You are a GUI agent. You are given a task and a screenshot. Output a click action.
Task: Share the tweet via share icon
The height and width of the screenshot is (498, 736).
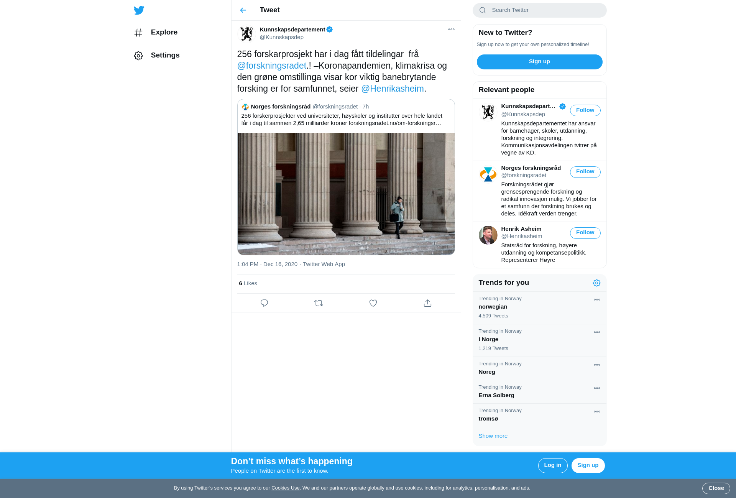click(x=427, y=303)
